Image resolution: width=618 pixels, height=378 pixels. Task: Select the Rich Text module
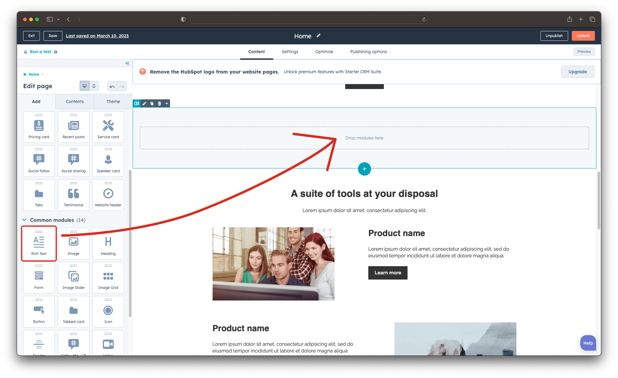click(x=39, y=243)
